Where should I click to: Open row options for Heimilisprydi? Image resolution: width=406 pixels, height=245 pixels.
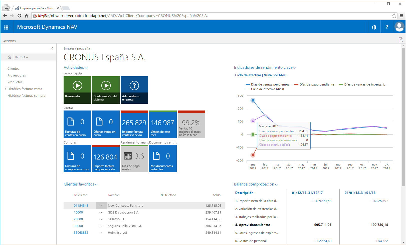click(101, 233)
